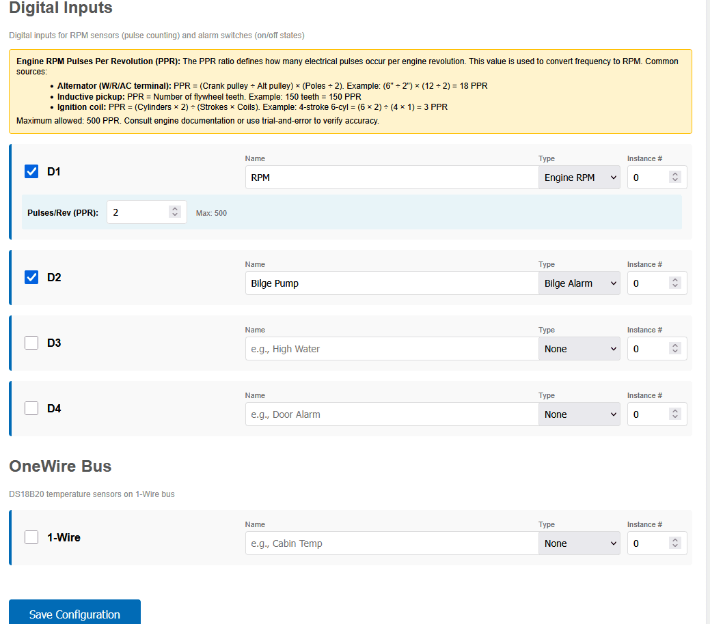The width and height of the screenshot is (710, 624).
Task: Click the 1-Wire Cabin Temp name field
Action: tap(392, 543)
